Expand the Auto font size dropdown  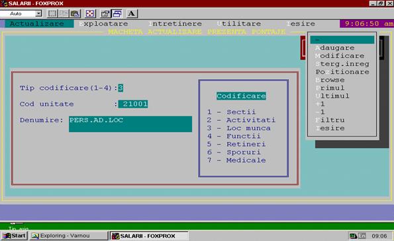point(38,13)
